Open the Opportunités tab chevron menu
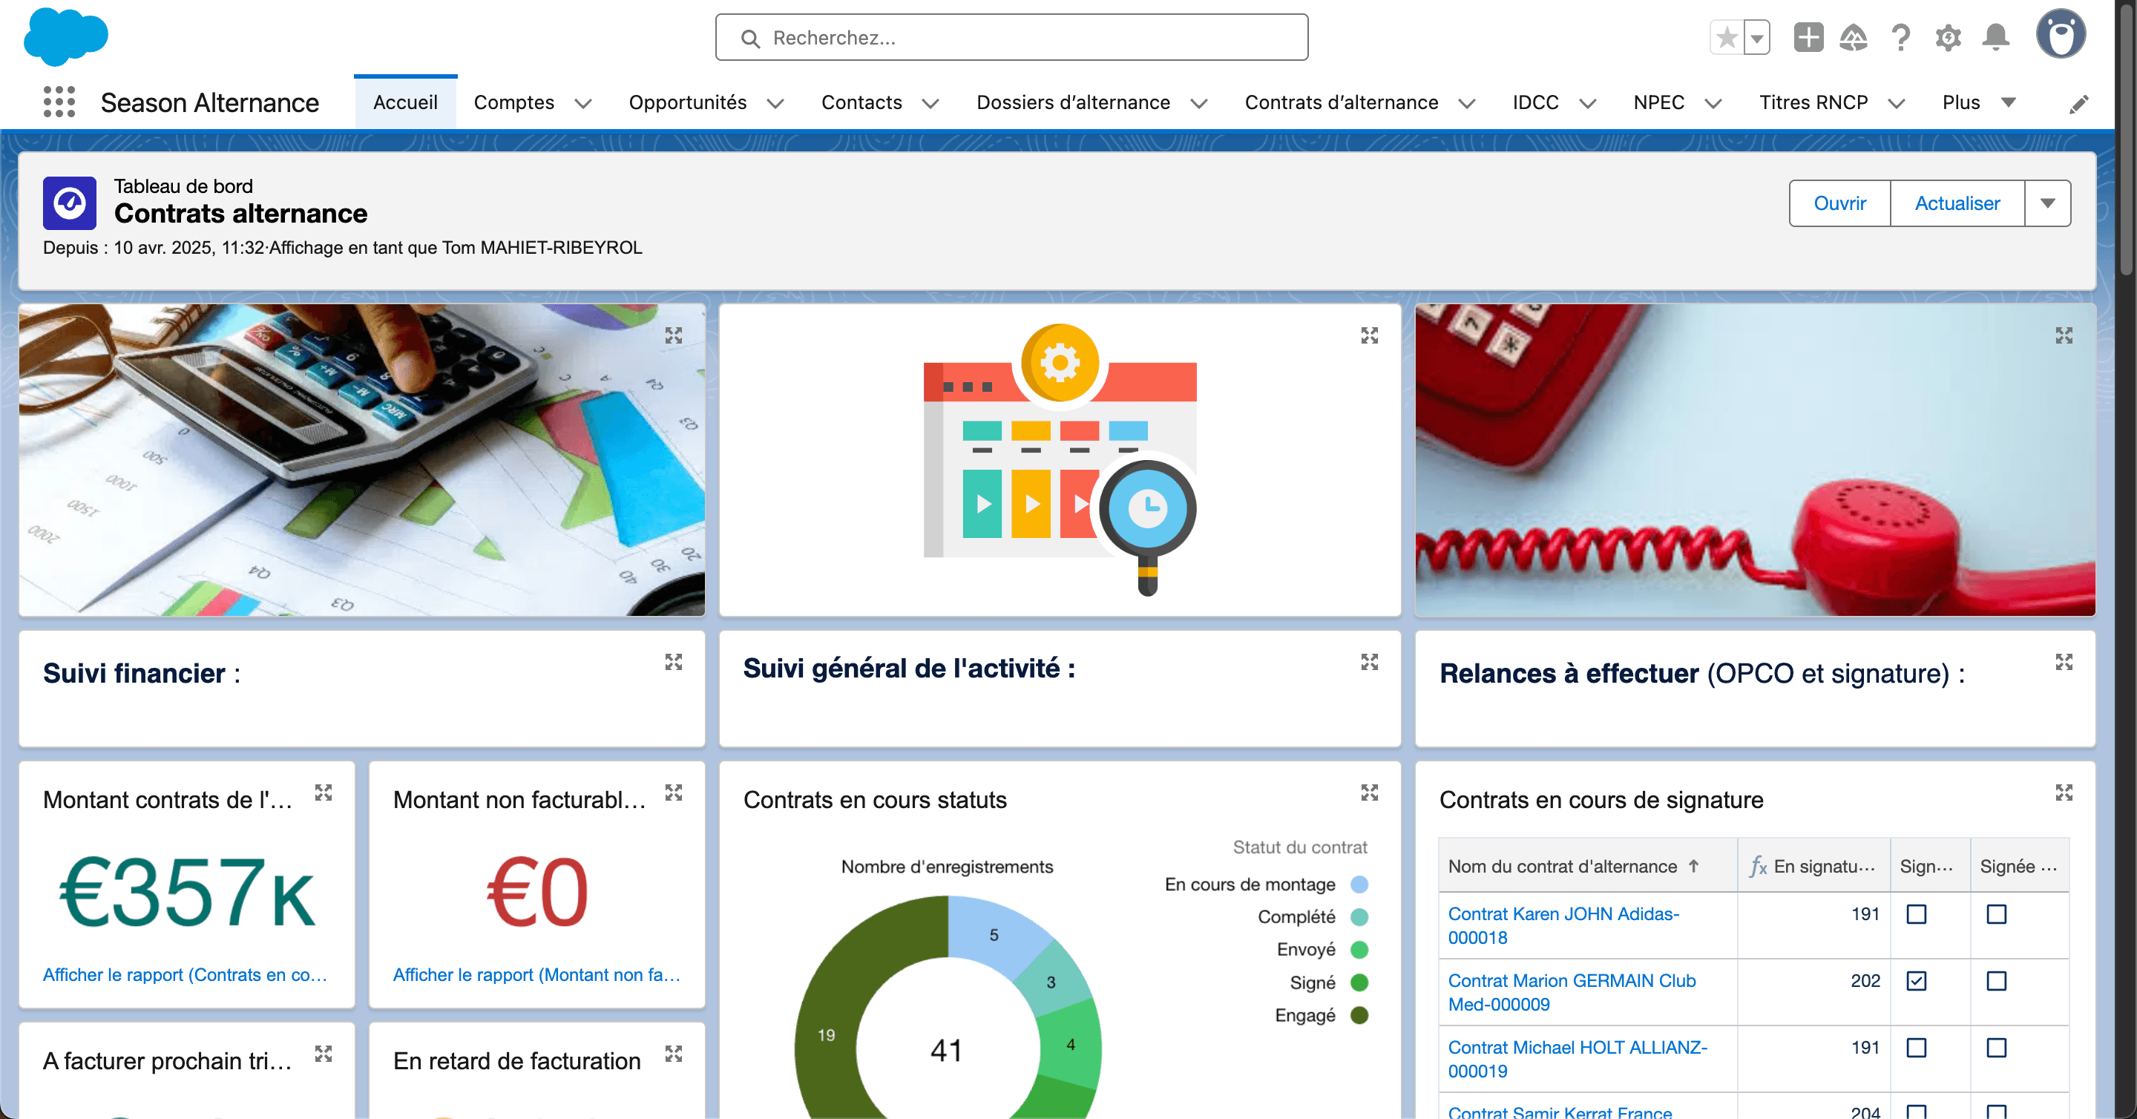Viewport: 2137px width, 1119px height. 775,104
